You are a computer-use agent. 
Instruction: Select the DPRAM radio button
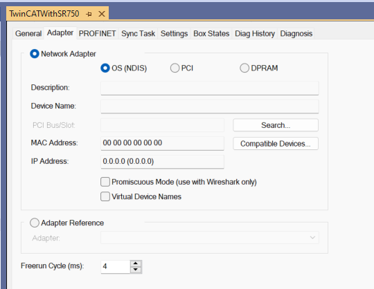point(244,68)
